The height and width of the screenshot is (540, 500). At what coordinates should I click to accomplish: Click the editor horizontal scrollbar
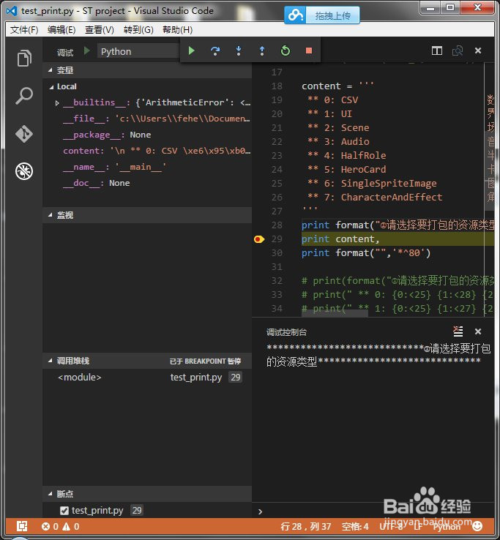point(335,312)
